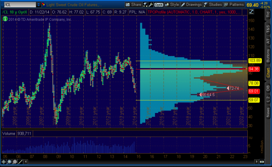Click the /CL 10 y OptX timeframe label

15,12
